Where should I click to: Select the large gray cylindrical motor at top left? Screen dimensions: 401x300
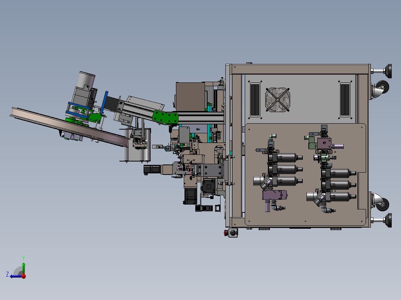[x=86, y=81]
